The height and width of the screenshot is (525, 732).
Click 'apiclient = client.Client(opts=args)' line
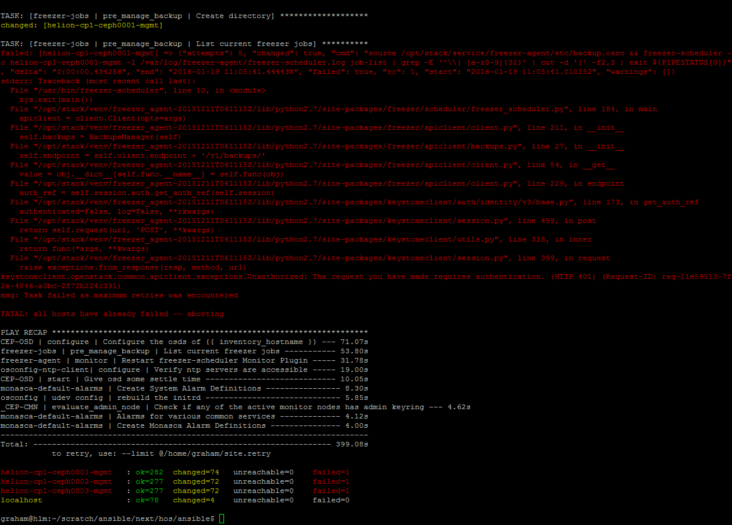[x=103, y=118]
